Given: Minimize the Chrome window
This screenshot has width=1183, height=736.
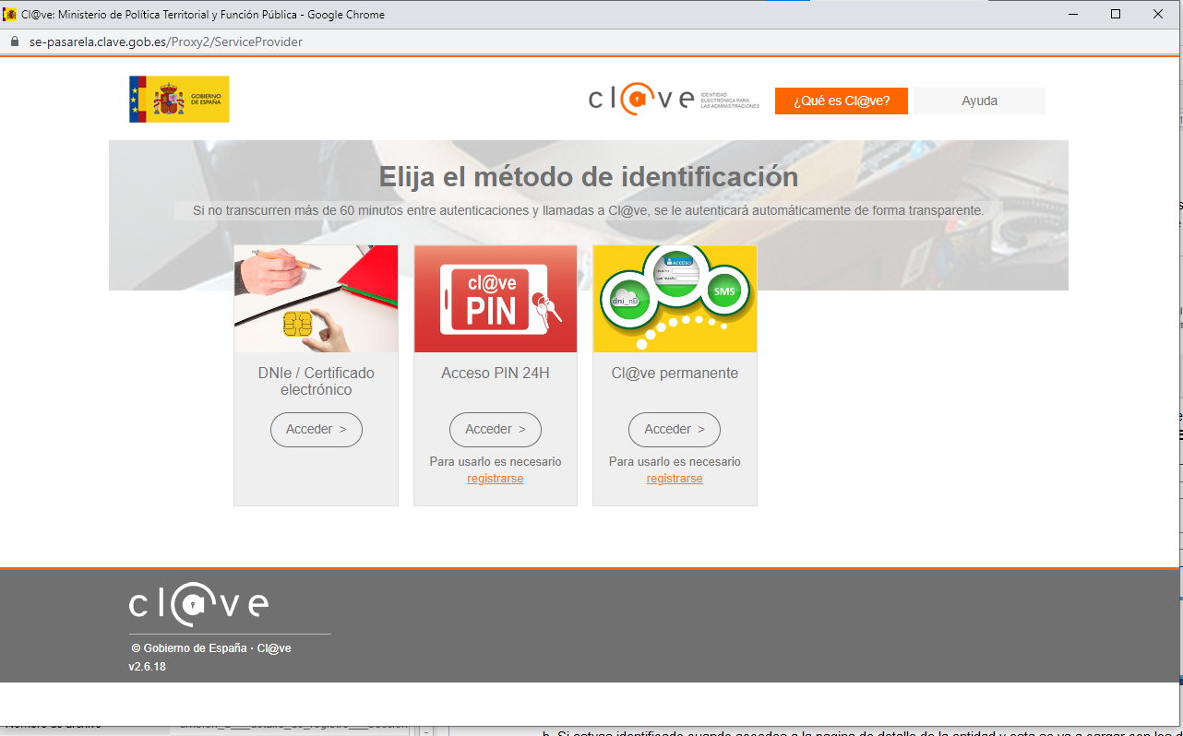Looking at the screenshot, I should coord(1073,14).
